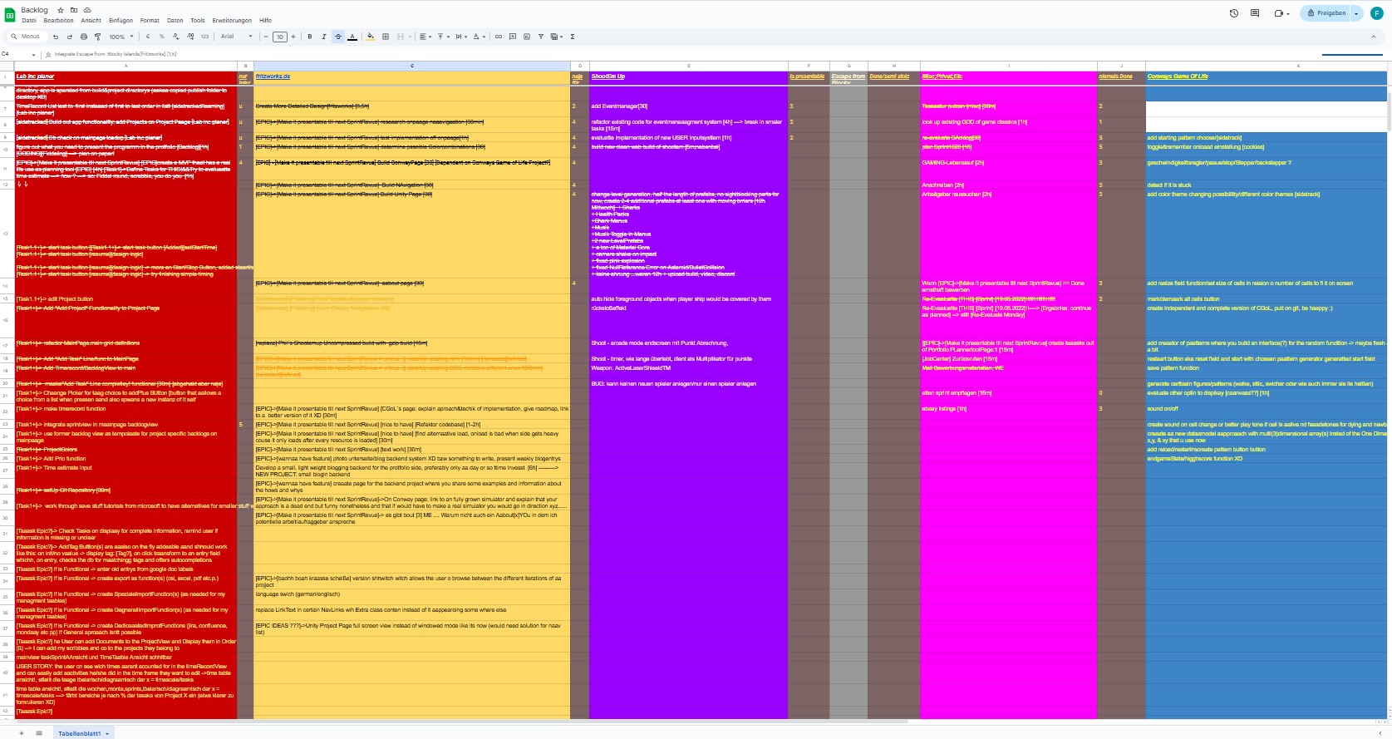The width and height of the screenshot is (1392, 739).
Task: Open the borders menu
Action: 386,37
